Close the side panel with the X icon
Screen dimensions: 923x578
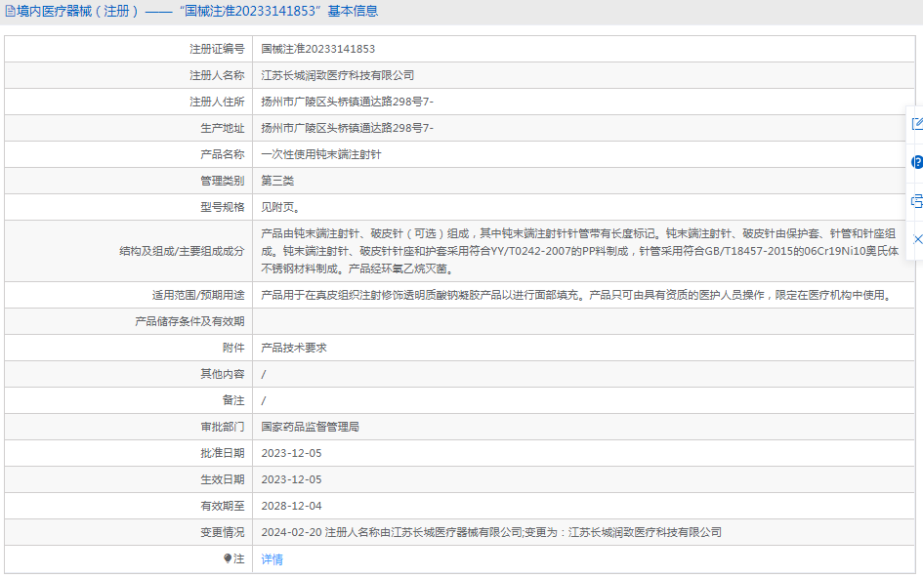(x=918, y=239)
